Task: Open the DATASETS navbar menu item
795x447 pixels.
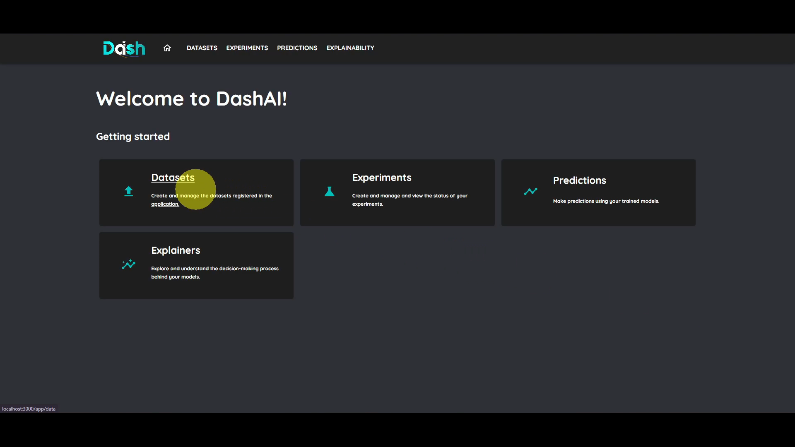Action: point(202,48)
